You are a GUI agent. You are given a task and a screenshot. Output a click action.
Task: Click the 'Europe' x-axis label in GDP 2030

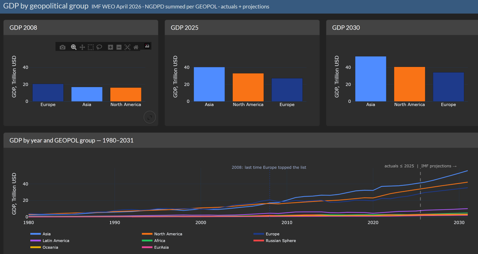click(x=449, y=105)
